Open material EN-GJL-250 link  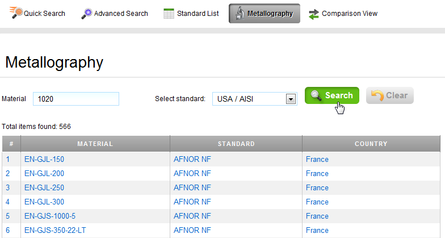point(44,187)
